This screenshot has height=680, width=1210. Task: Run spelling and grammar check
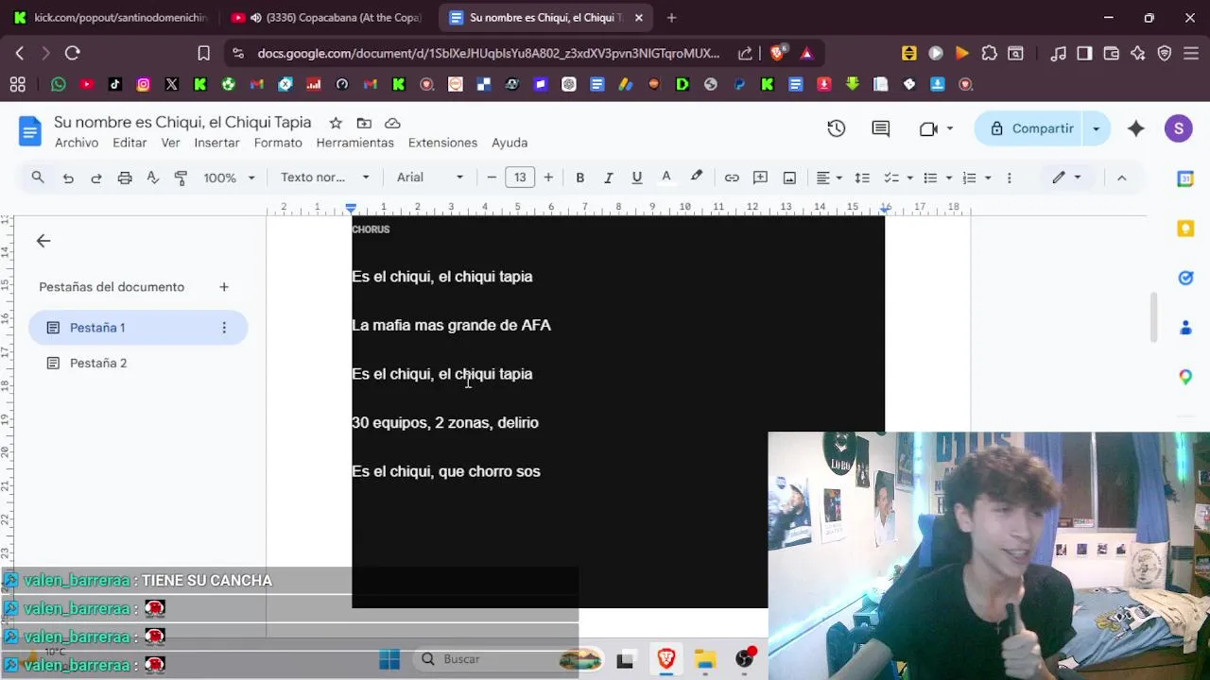tap(153, 178)
